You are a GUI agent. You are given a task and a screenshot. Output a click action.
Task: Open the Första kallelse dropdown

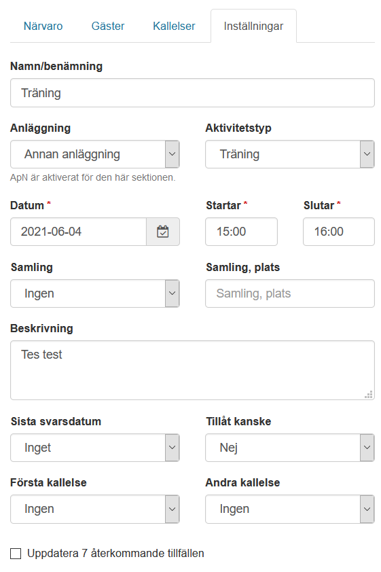95,509
